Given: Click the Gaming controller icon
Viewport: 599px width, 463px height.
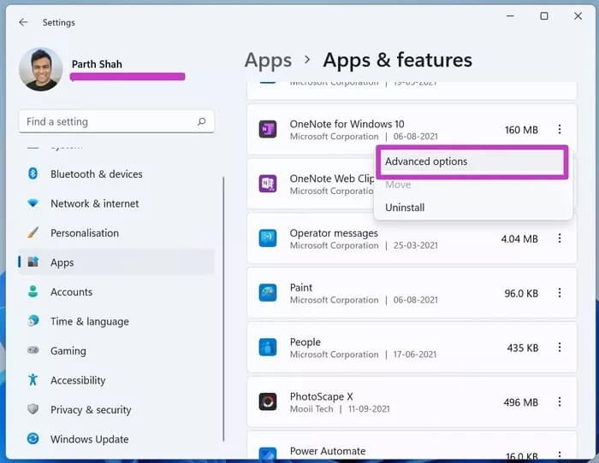Looking at the screenshot, I should pos(33,350).
